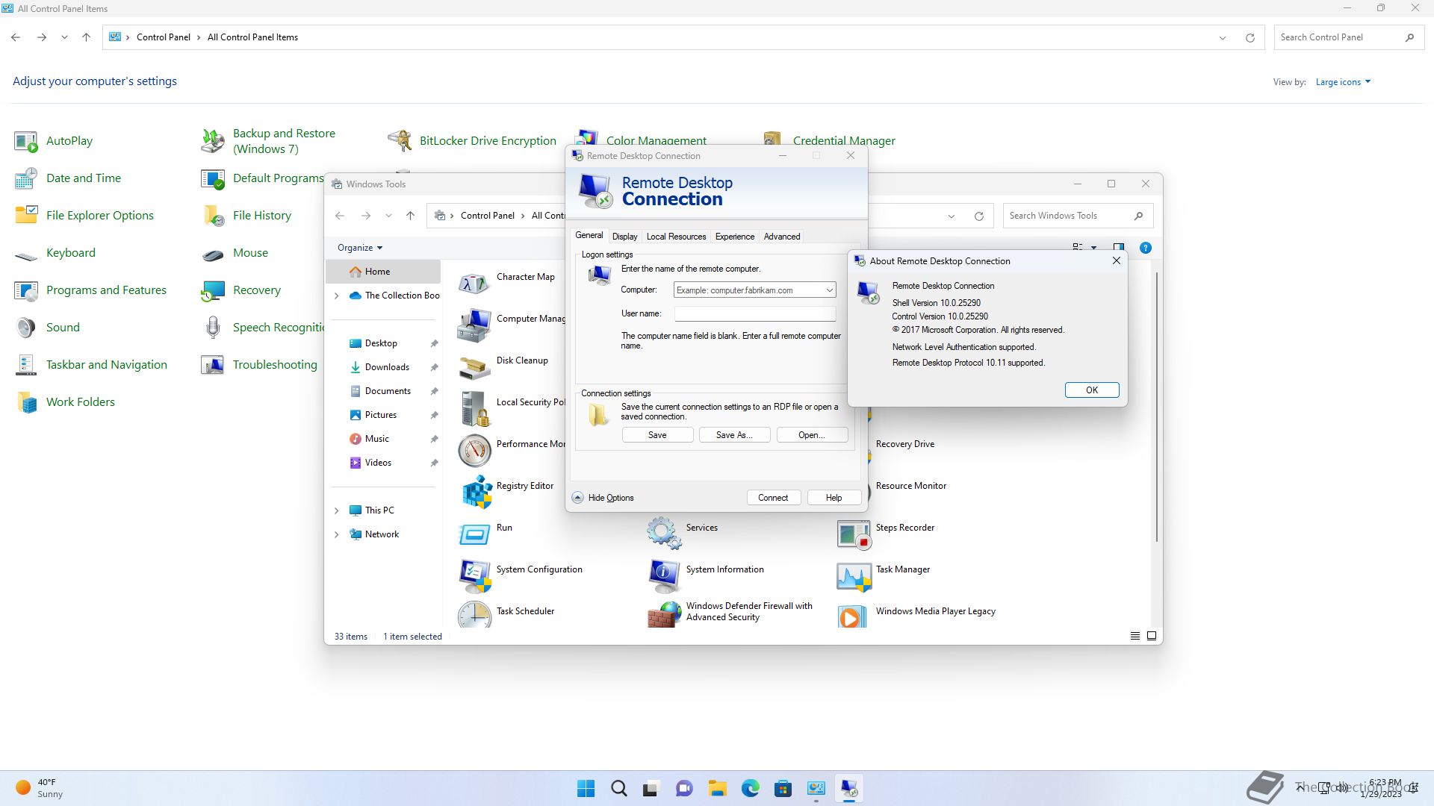Switch to Experience tab
1434x806 pixels.
coord(734,237)
